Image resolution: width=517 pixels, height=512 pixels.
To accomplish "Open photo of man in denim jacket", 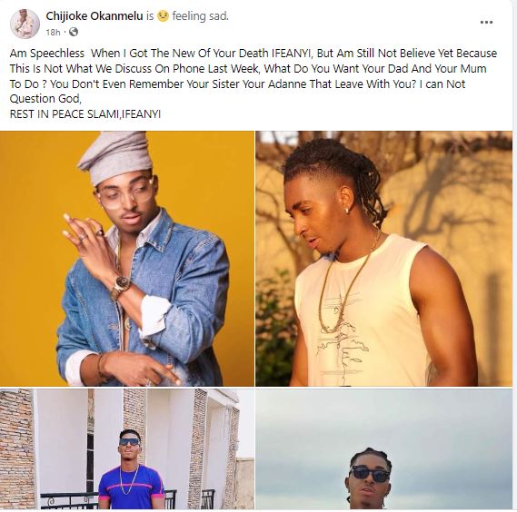I will coord(127,259).
